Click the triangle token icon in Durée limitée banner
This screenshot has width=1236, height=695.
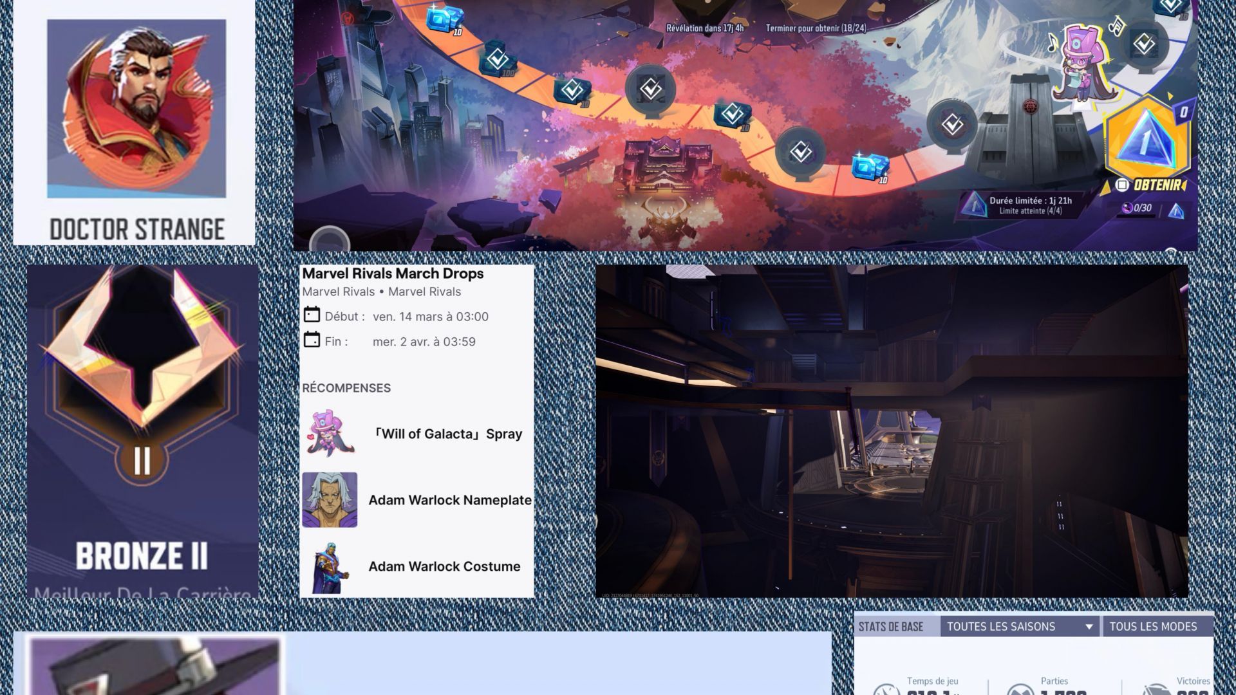974,205
